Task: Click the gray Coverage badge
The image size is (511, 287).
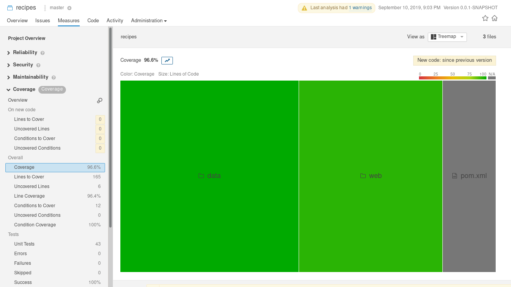Action: pos(52,89)
